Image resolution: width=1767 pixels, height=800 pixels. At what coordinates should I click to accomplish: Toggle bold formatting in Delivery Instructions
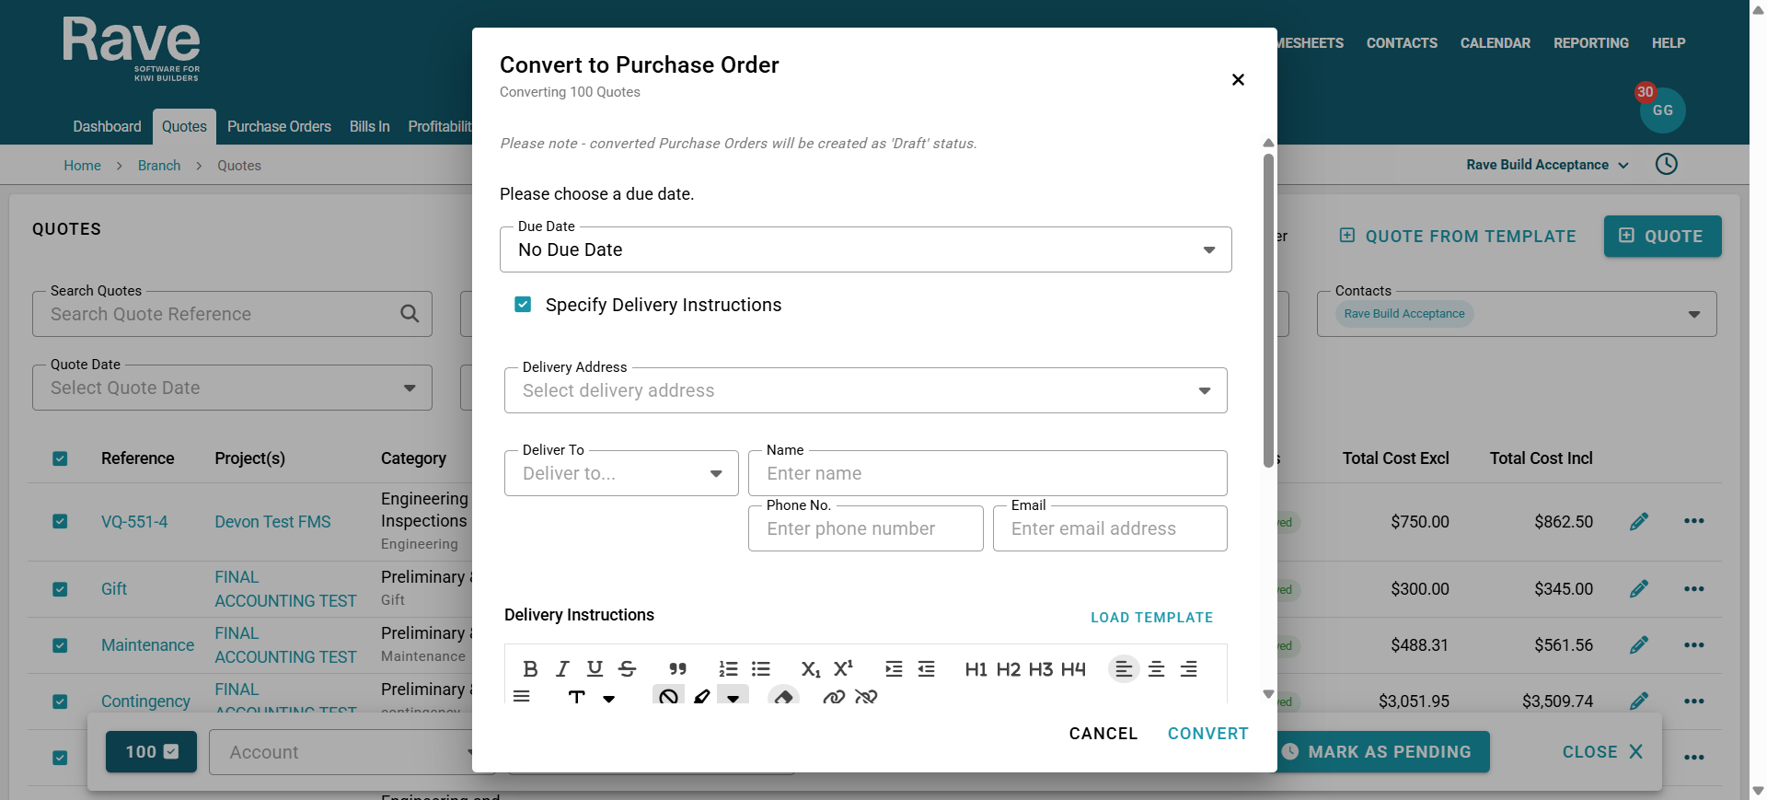coord(530,669)
